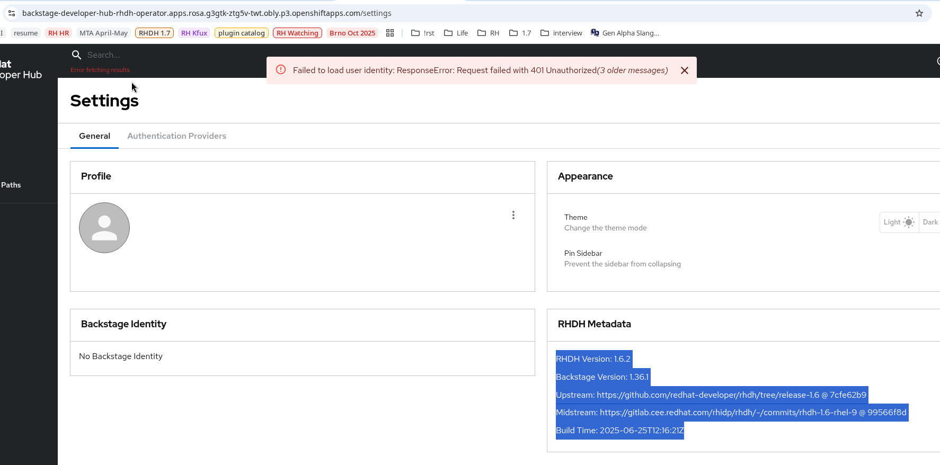The image size is (940, 465).
Task: Click the Pin Sidebar setting label
Action: [583, 253]
